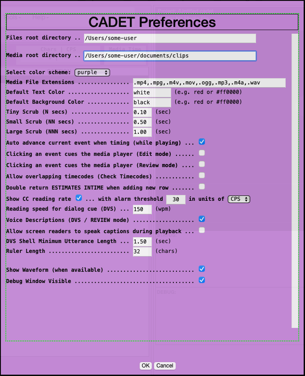
Task: Click the Default Background Color field
Action: coord(152,102)
